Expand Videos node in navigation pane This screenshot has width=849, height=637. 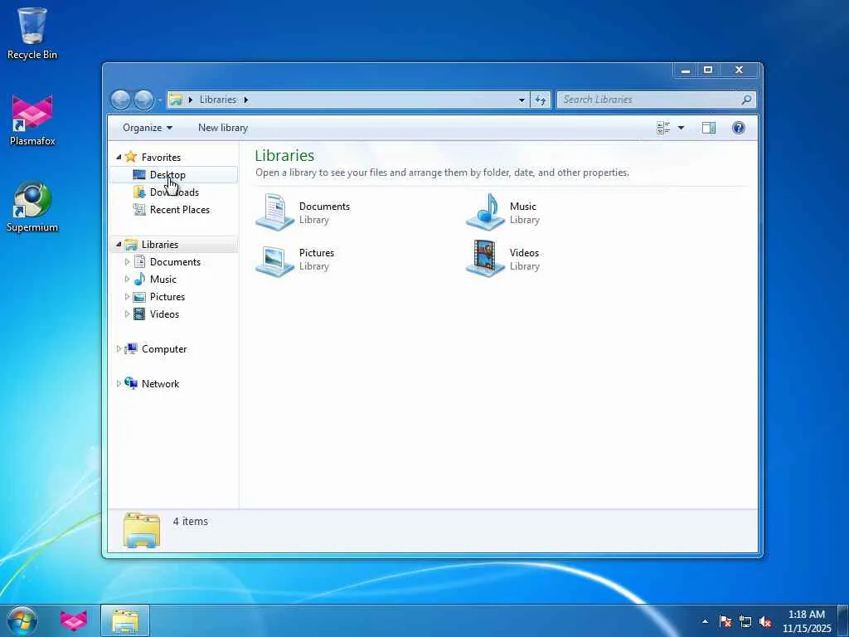[x=127, y=314]
